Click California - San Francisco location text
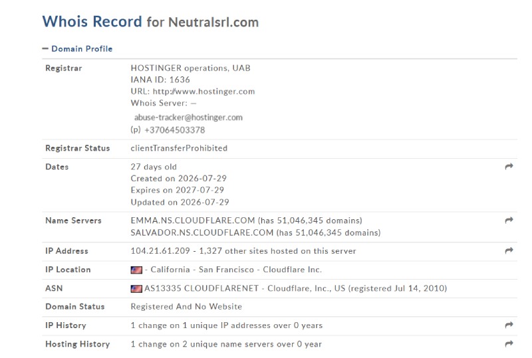532x358 pixels. pyautogui.click(x=202, y=270)
